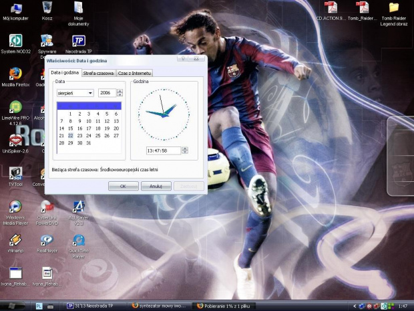Open the Winamp desktop icon
Image resolution: width=414 pixels, height=311 pixels.
click(x=15, y=239)
